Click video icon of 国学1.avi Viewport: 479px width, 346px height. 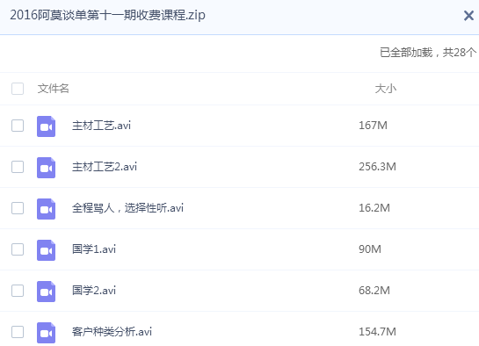coord(46,250)
